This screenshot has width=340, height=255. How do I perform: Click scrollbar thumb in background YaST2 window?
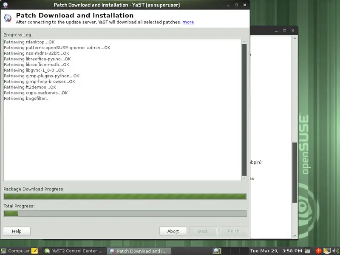pos(295,173)
